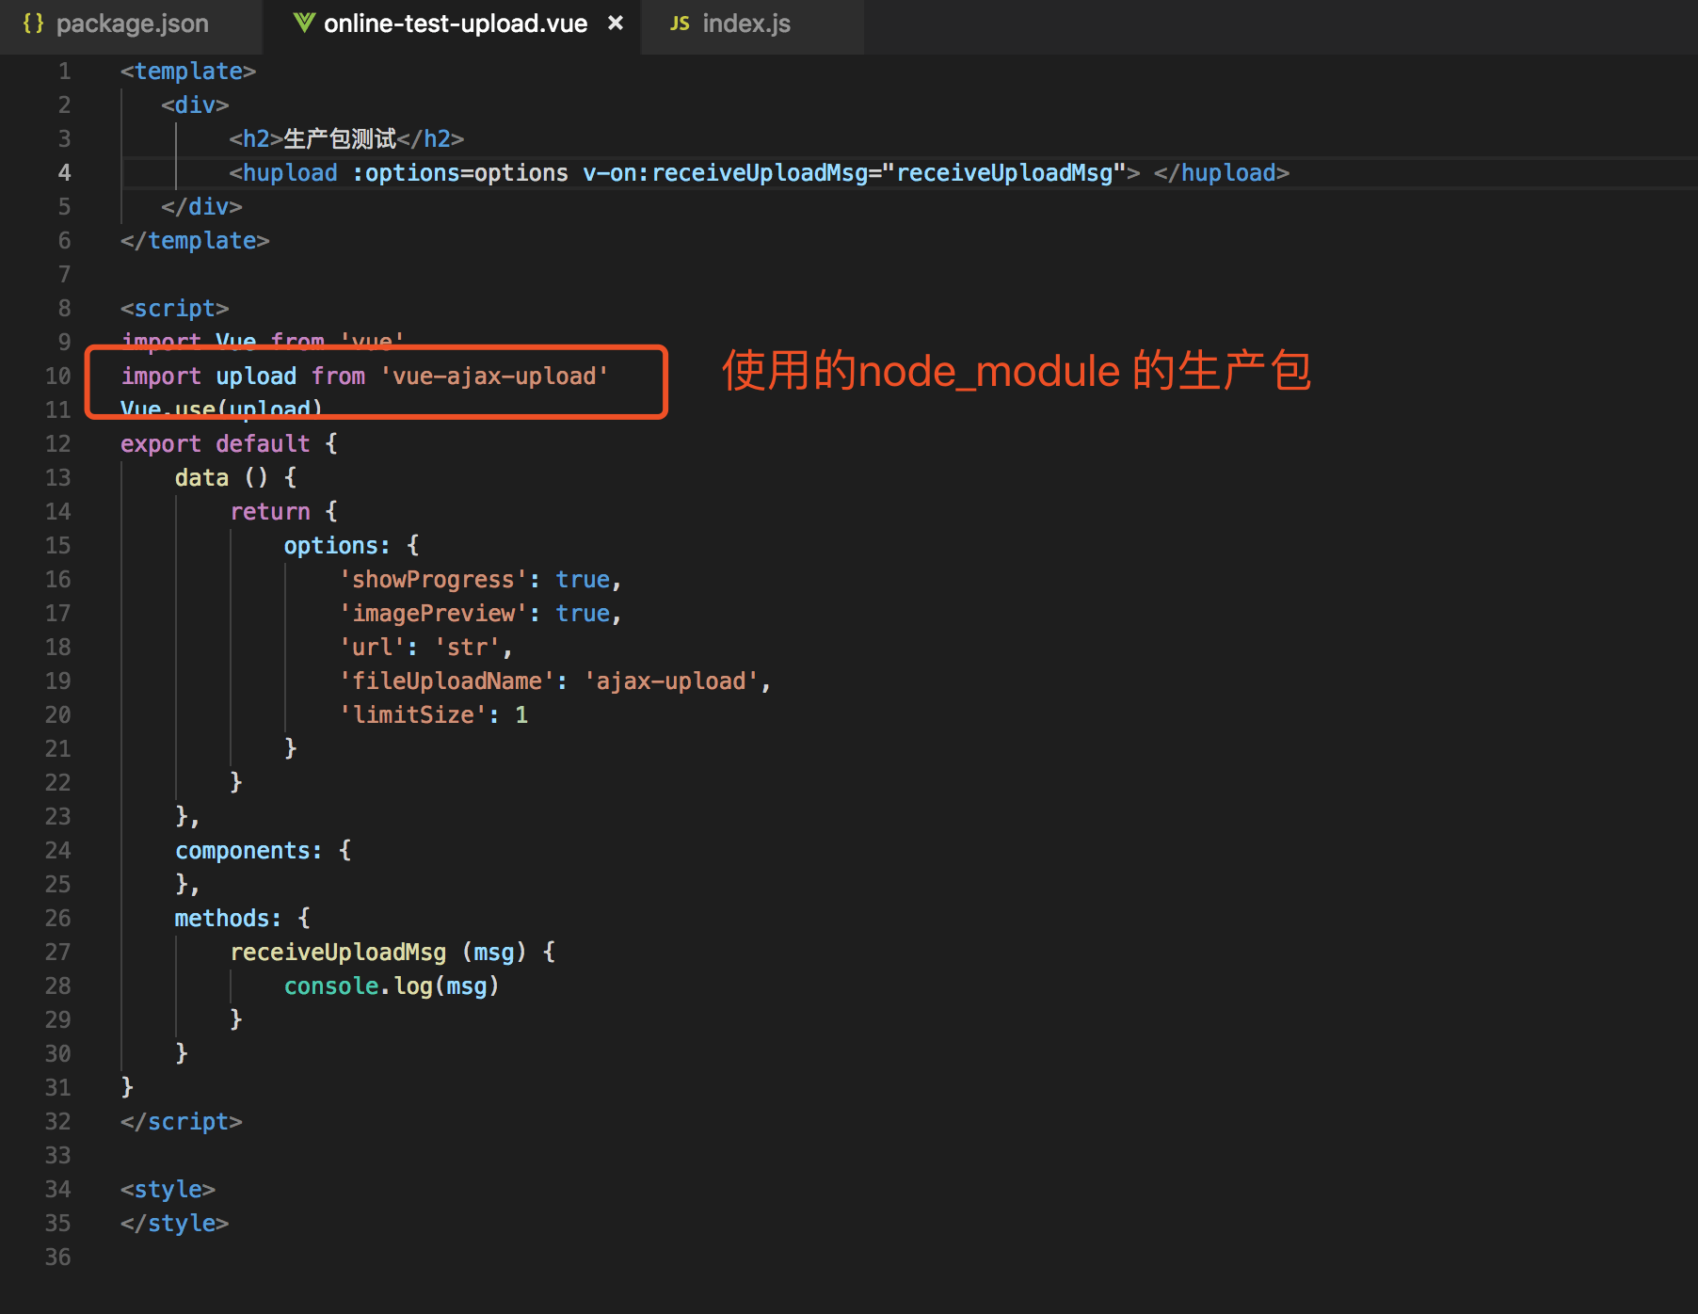Screen dimensions: 1698x1314
Task: Click the closing script tag
Action: [181, 1122]
